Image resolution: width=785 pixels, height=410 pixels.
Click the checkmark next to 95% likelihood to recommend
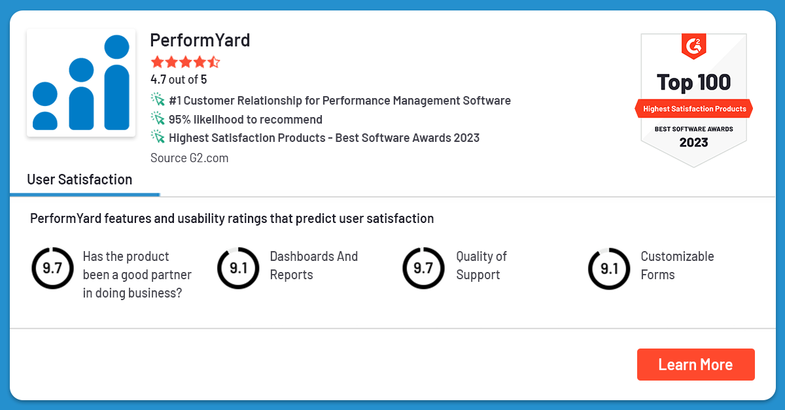pos(157,118)
